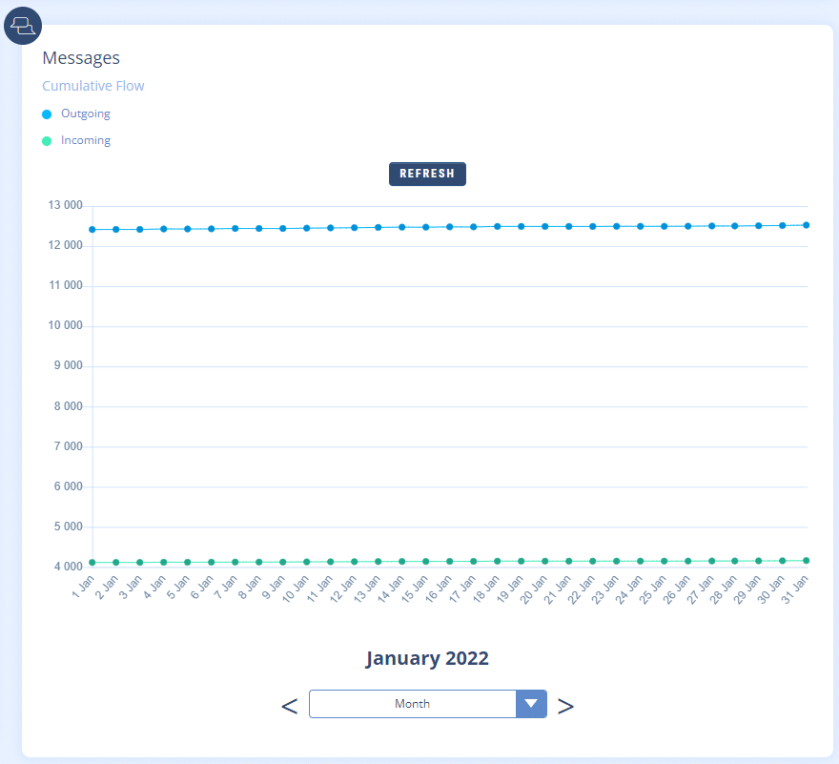This screenshot has height=764, width=839.
Task: Click the green Incoming legend dot
Action: (47, 141)
